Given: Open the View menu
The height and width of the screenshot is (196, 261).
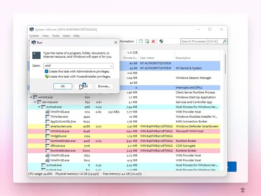Looking at the screenshot, I should tap(45, 36).
